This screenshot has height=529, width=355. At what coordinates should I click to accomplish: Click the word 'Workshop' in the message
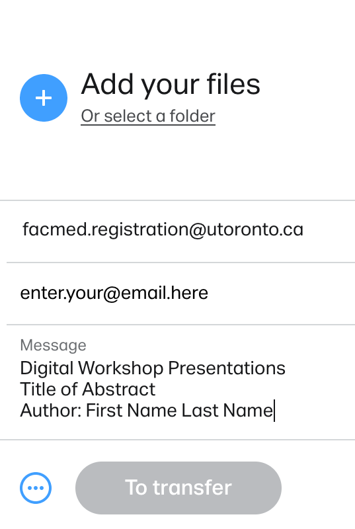point(121,368)
